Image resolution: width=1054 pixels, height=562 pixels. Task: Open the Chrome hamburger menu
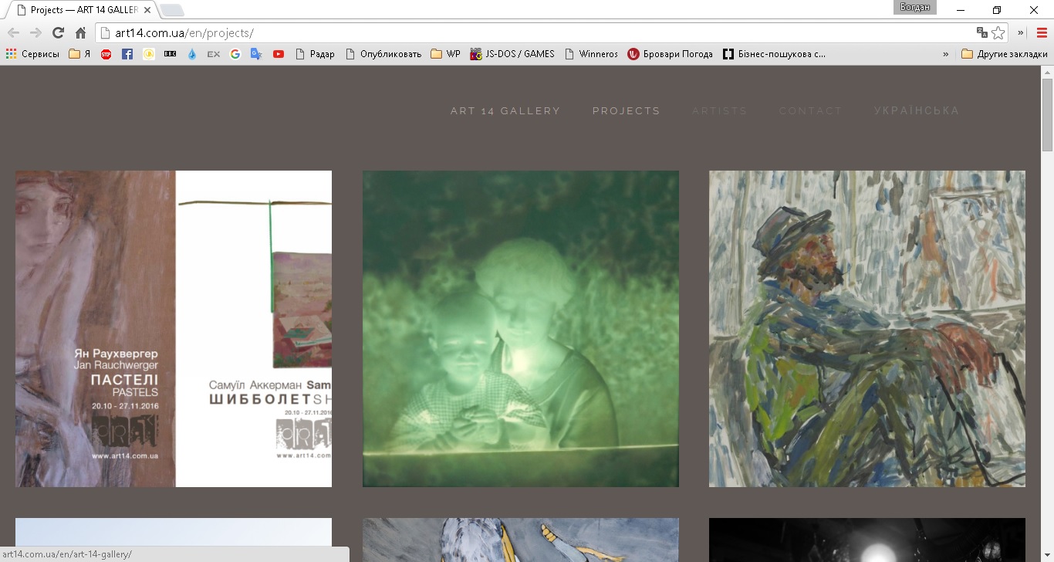coord(1042,32)
